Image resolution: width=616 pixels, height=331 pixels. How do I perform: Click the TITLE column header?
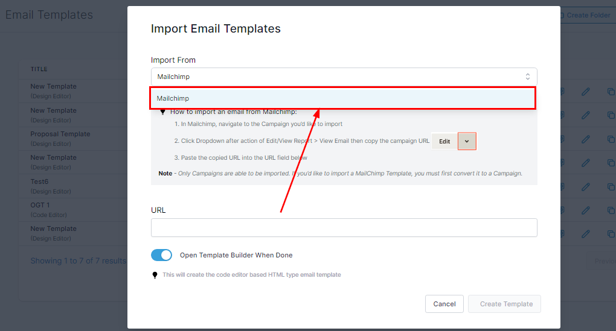point(39,69)
